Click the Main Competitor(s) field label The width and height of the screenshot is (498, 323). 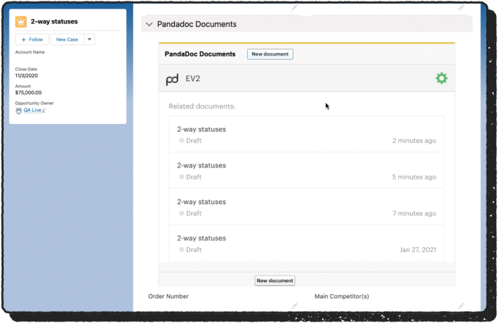[x=341, y=296]
